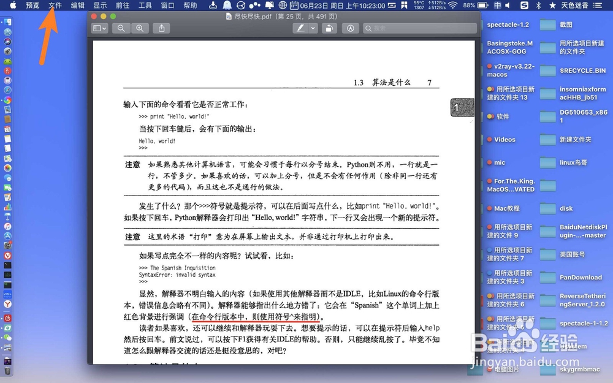The height and width of the screenshot is (383, 613).
Task: Expand highlight color options arrow
Action: pos(313,28)
